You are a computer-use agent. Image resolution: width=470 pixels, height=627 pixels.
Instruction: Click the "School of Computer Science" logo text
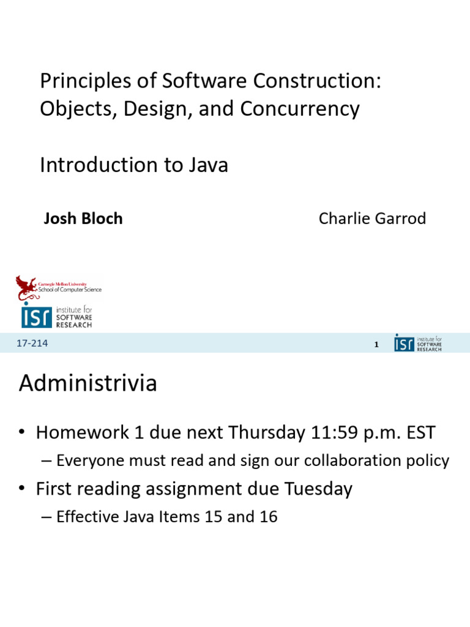70,289
